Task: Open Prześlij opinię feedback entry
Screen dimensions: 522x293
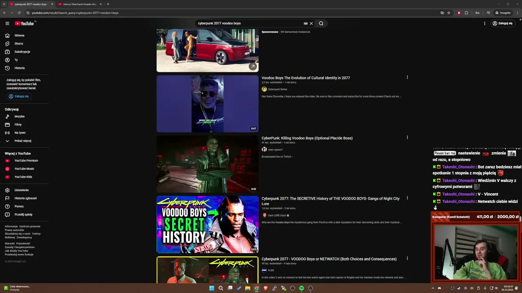Action: [24, 214]
